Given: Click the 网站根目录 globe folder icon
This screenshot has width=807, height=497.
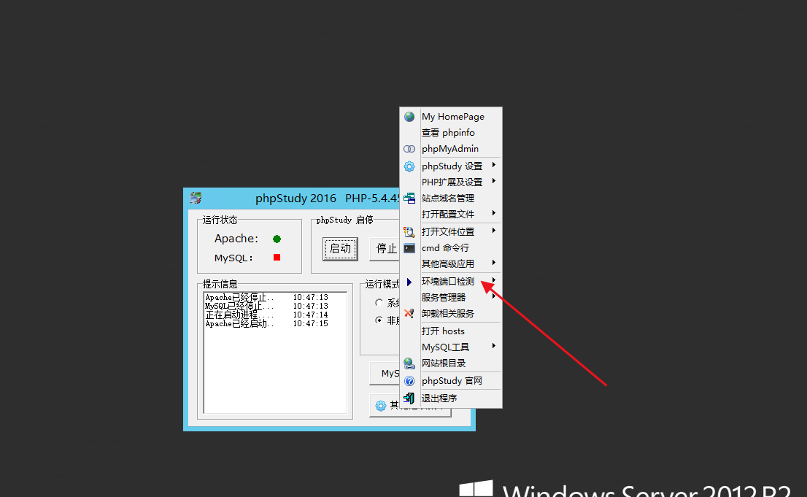Looking at the screenshot, I should (409, 363).
